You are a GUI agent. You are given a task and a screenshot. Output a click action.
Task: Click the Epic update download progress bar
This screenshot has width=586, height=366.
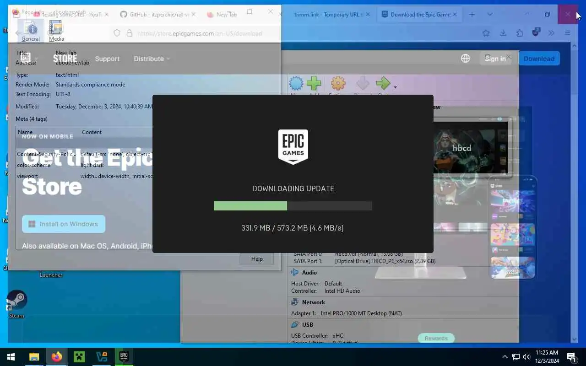click(293, 206)
